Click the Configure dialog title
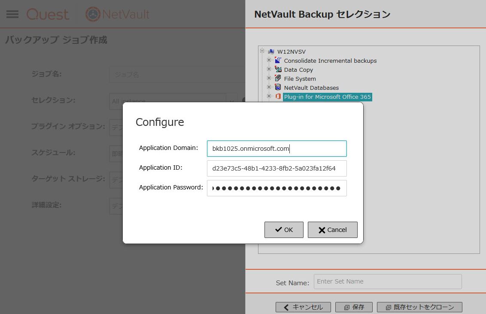The width and height of the screenshot is (486, 314). pos(160,122)
